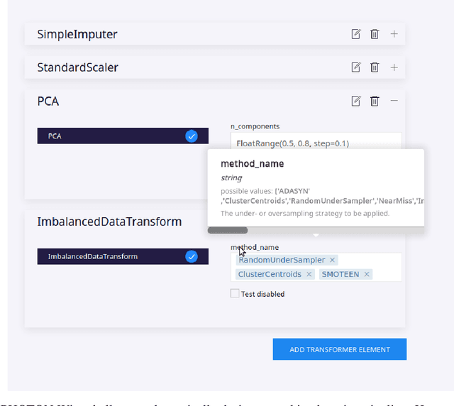Edit the PCA element
Screen dimensions: 454x406
tap(356, 101)
